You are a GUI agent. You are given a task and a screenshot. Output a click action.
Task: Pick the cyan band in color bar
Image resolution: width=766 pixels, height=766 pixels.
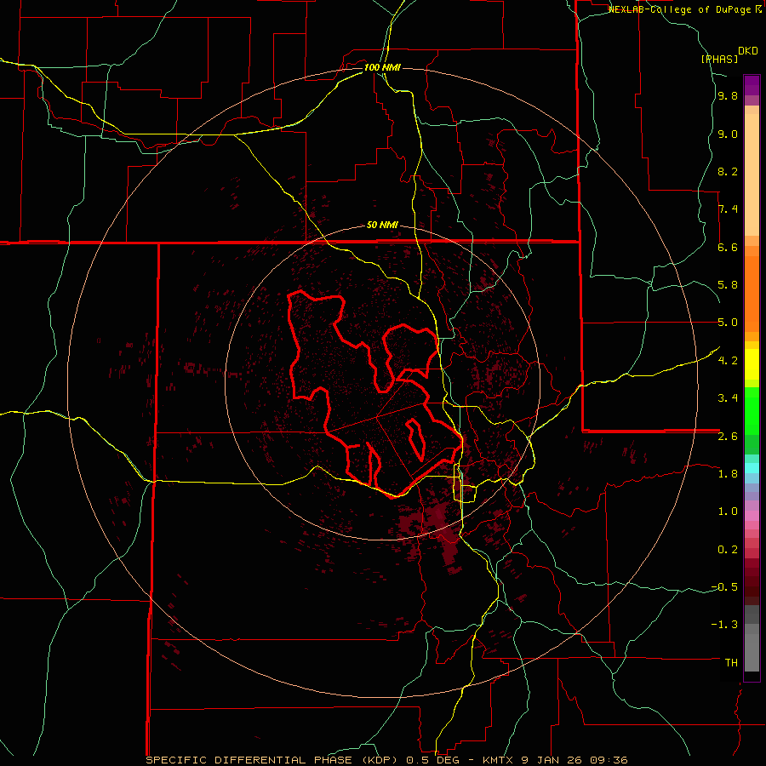pos(752,468)
